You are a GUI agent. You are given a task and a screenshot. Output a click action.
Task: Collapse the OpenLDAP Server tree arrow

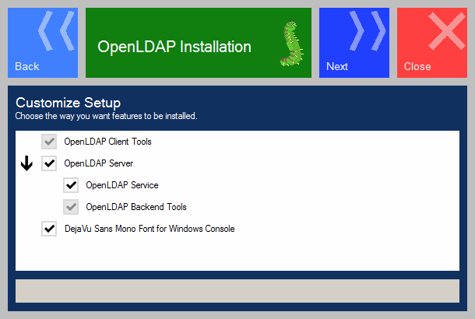point(26,163)
